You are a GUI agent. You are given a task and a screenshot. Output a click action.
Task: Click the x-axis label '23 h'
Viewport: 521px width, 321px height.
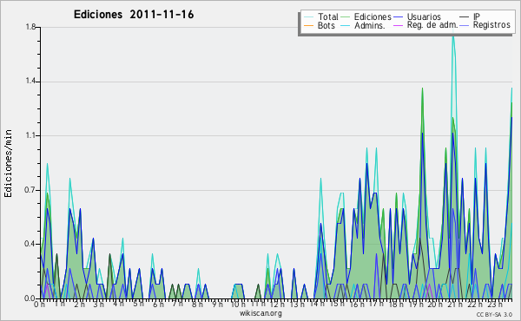coord(494,305)
